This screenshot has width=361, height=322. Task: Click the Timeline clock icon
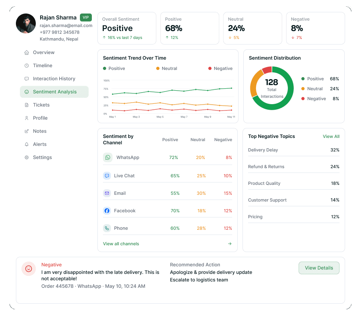coord(27,66)
